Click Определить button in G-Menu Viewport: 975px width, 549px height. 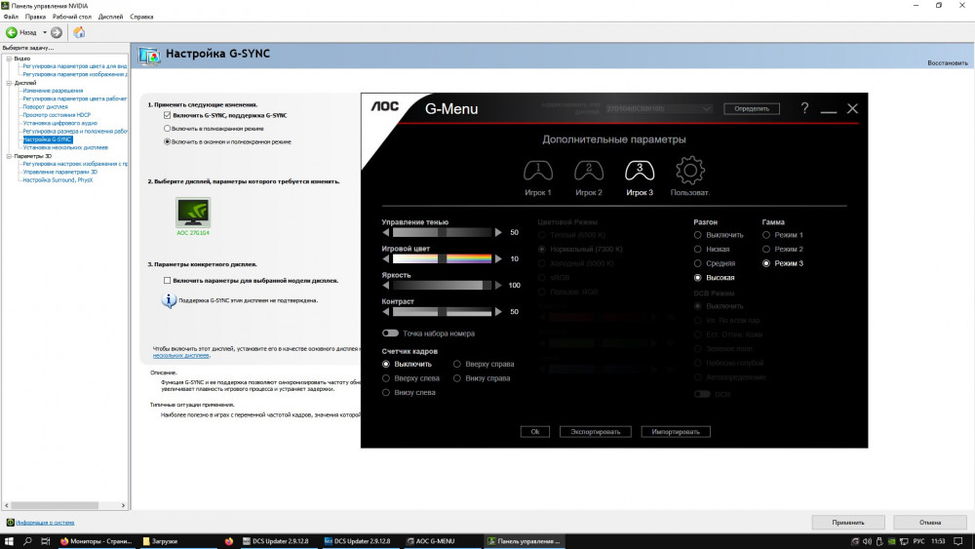pyautogui.click(x=752, y=109)
